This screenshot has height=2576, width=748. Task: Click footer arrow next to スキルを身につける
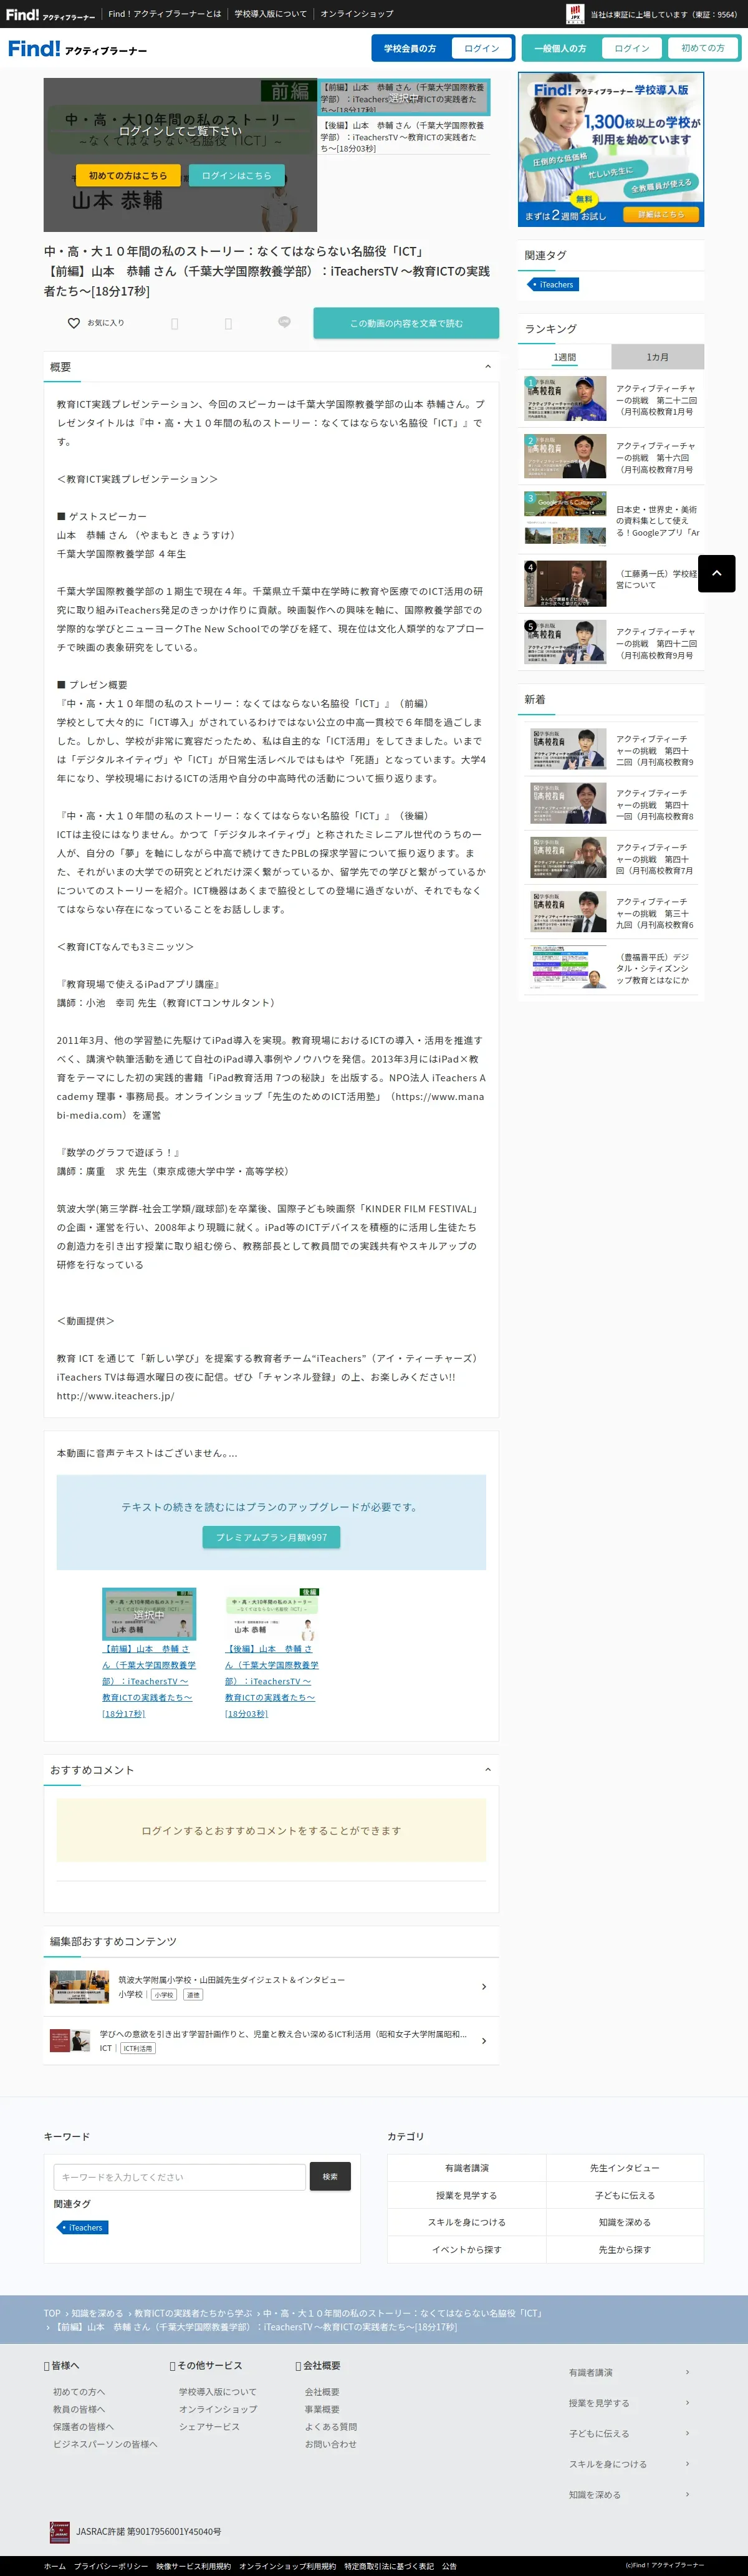[x=687, y=2463]
